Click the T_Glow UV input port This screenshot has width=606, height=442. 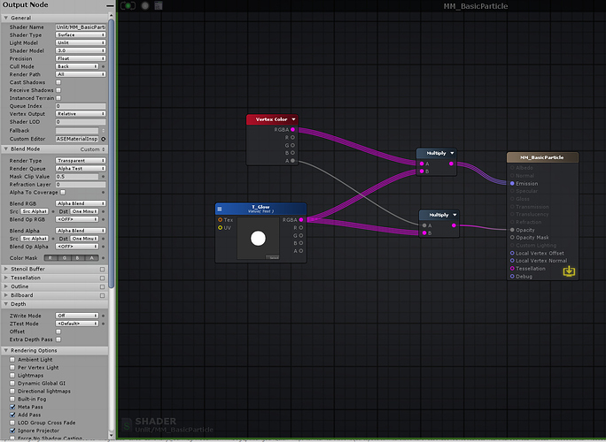(220, 227)
